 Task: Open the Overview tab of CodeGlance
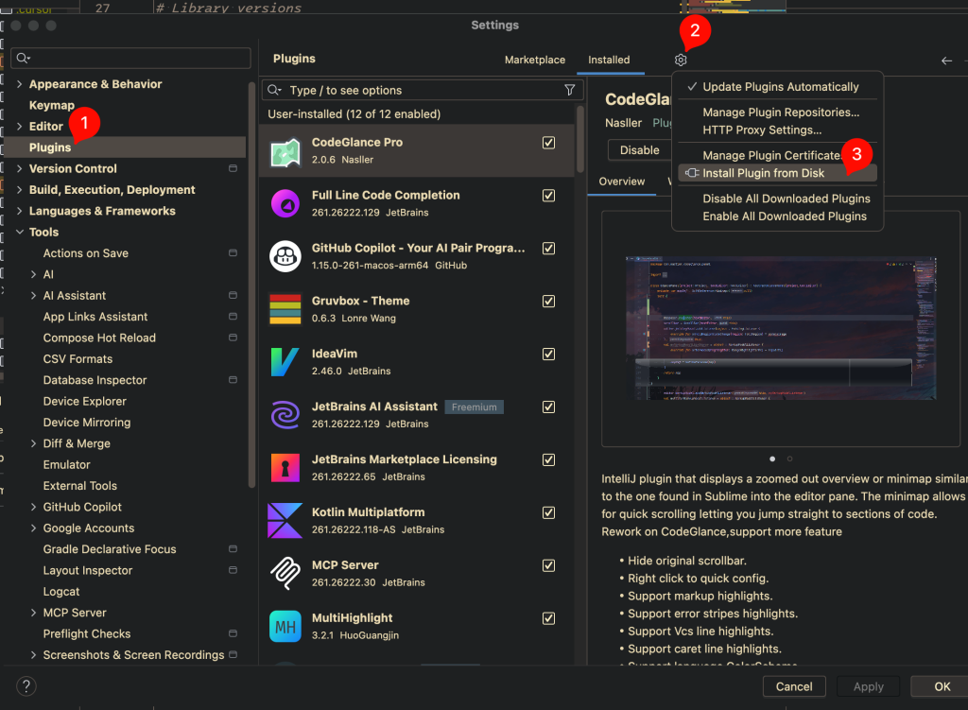tap(622, 182)
